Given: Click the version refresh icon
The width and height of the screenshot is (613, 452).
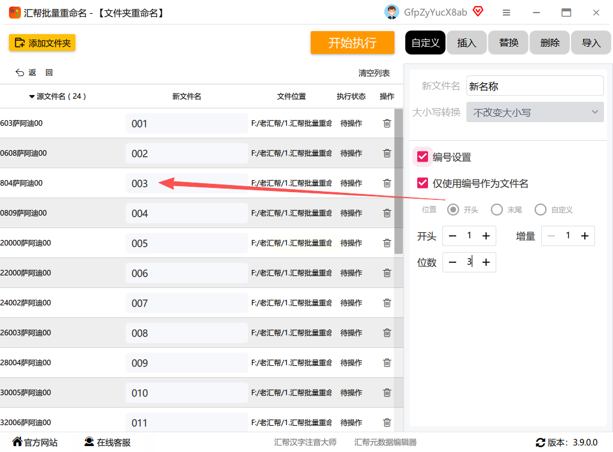Looking at the screenshot, I should pos(541,442).
